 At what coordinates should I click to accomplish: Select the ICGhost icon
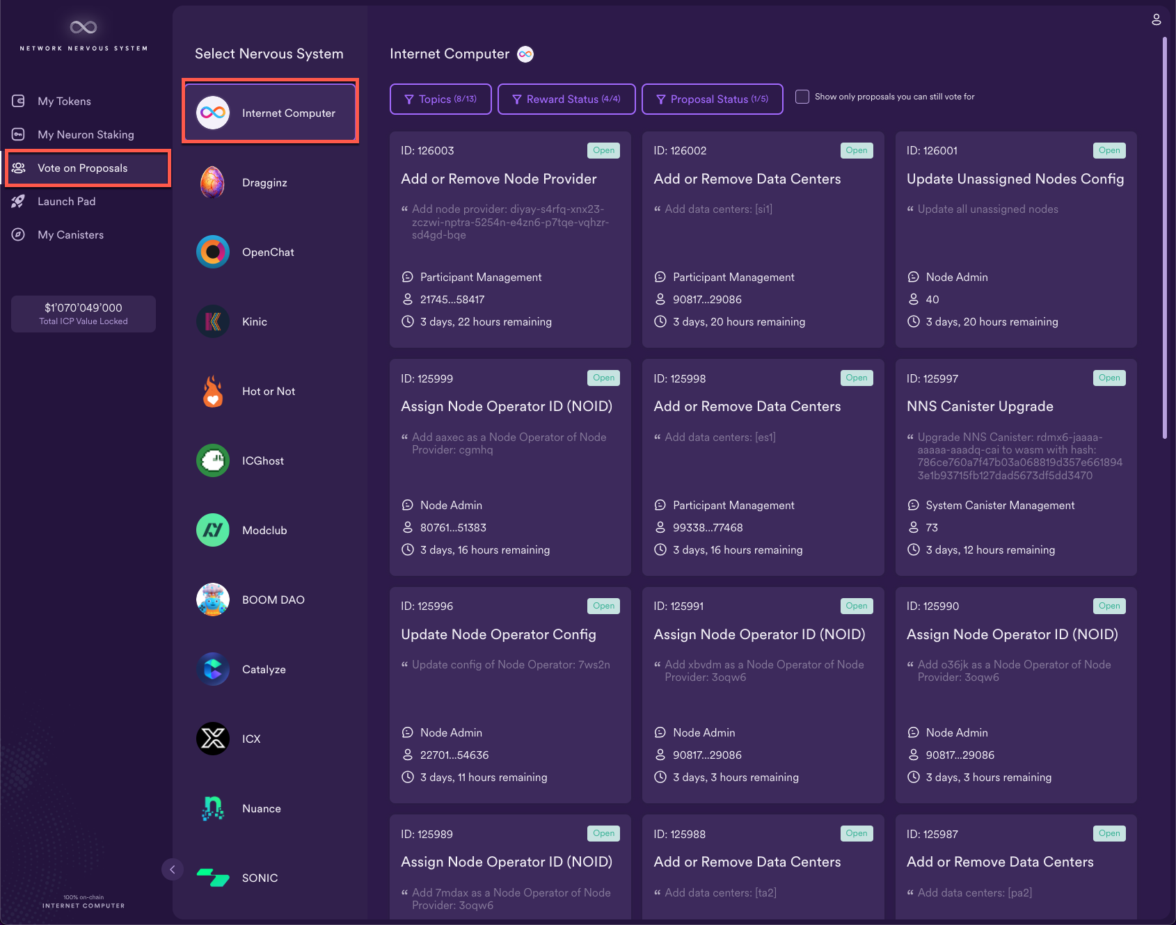[x=212, y=460]
